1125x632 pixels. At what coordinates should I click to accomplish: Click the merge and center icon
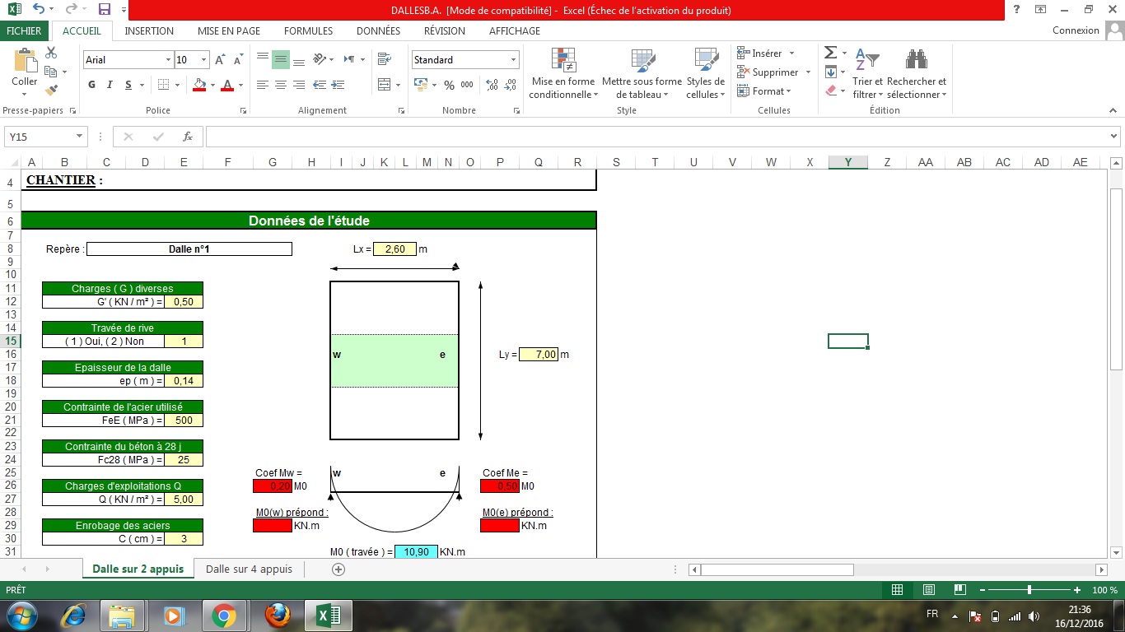point(384,85)
